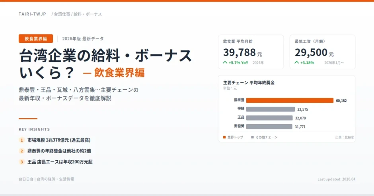Click the number 2 insight badge
374x196 pixels.
(x=21, y=151)
